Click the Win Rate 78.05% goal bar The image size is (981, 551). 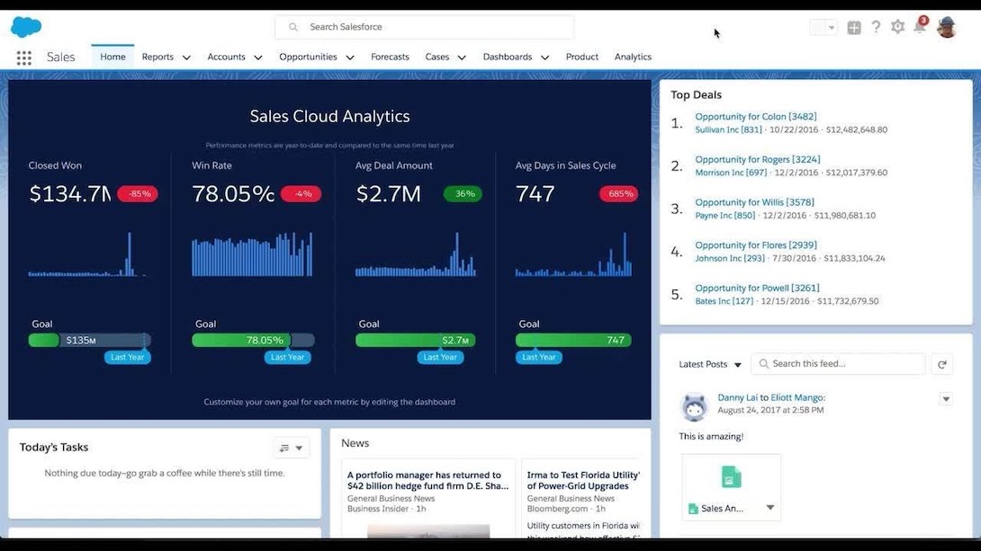[x=253, y=341]
